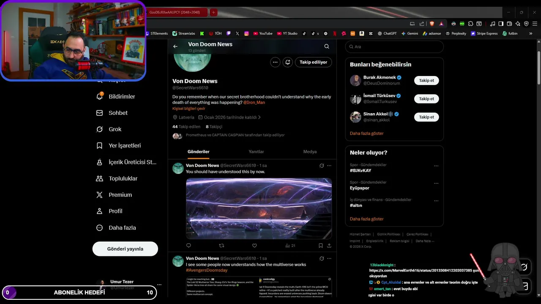This screenshot has width=541, height=304.
Task: Open Topluluklar communities
Action: pyautogui.click(x=117, y=179)
